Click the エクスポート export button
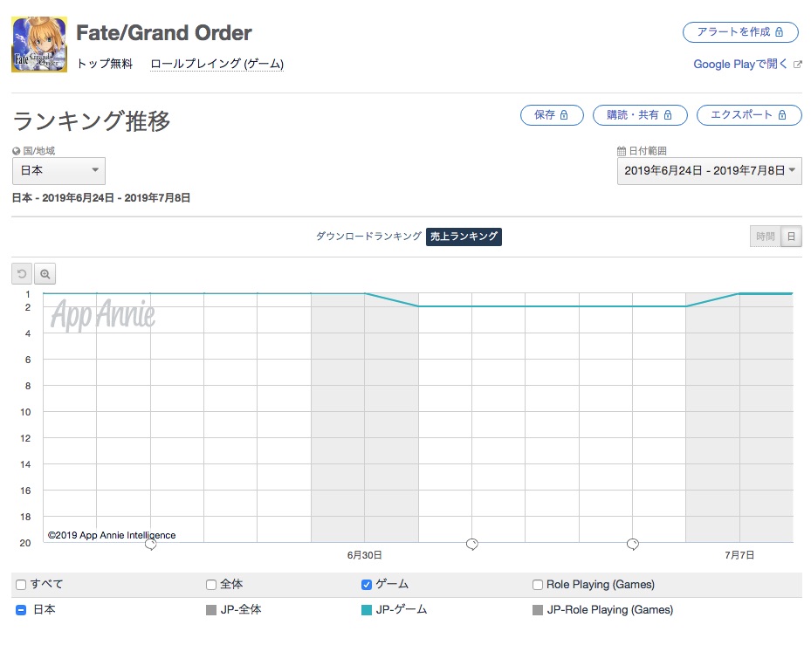811x645 pixels. pos(749,115)
